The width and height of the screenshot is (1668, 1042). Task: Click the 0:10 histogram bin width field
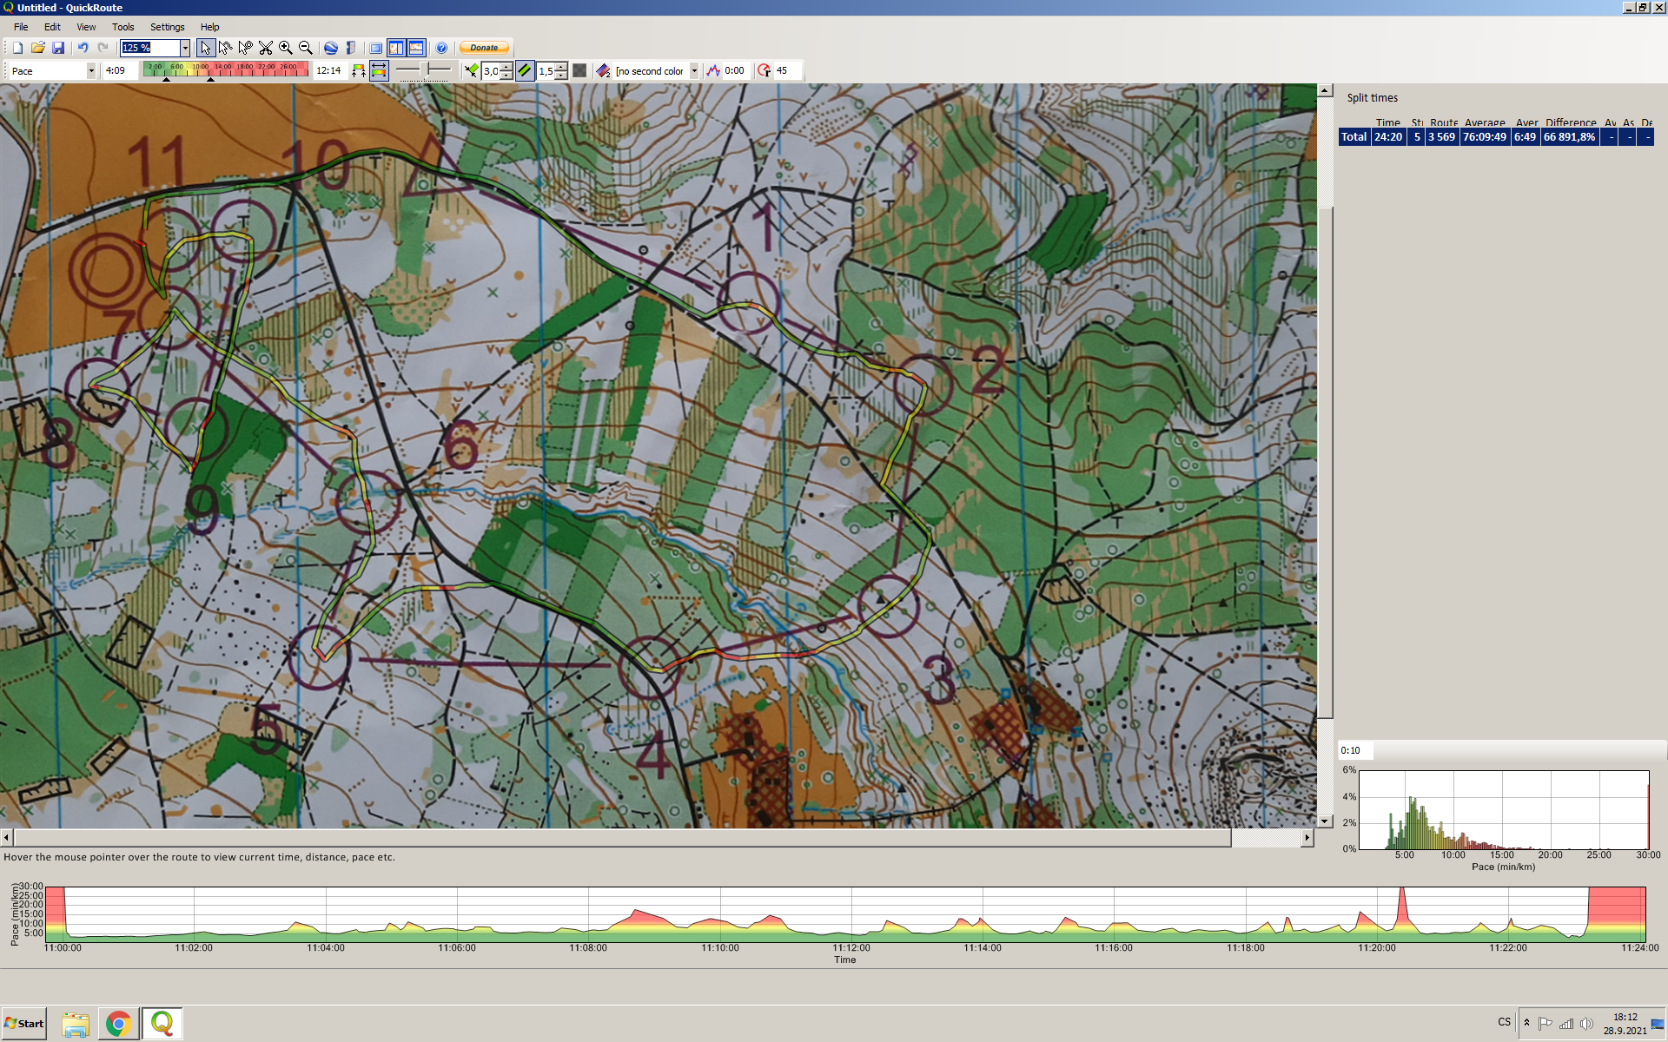(1356, 750)
